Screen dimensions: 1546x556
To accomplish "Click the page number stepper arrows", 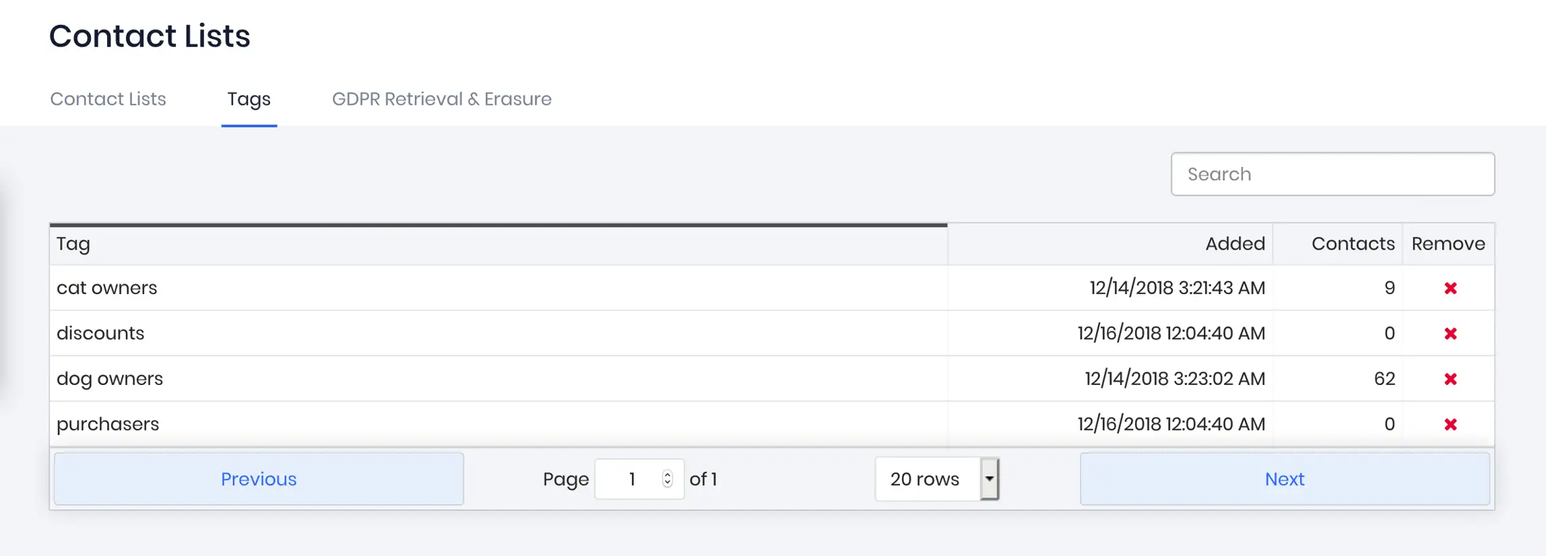I will [667, 479].
